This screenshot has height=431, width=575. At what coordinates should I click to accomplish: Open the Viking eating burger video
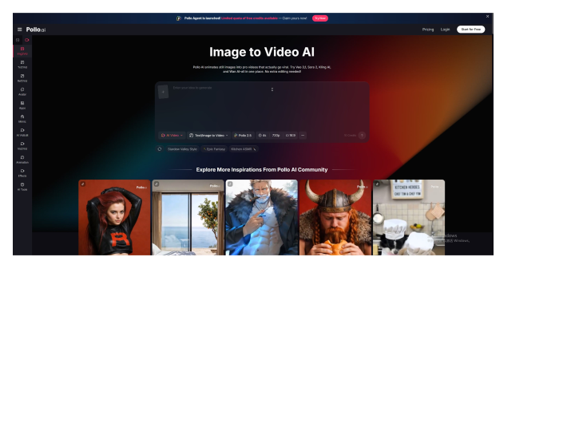coord(335,217)
